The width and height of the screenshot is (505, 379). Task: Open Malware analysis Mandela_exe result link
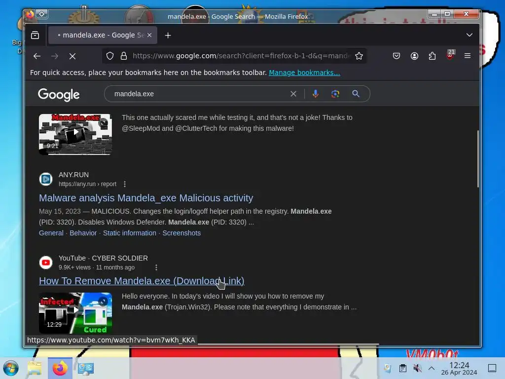pos(146,198)
